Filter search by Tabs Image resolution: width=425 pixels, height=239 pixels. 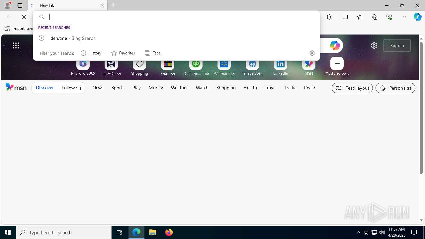(x=152, y=53)
